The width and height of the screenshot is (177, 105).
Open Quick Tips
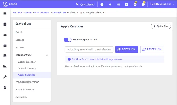[161, 26]
